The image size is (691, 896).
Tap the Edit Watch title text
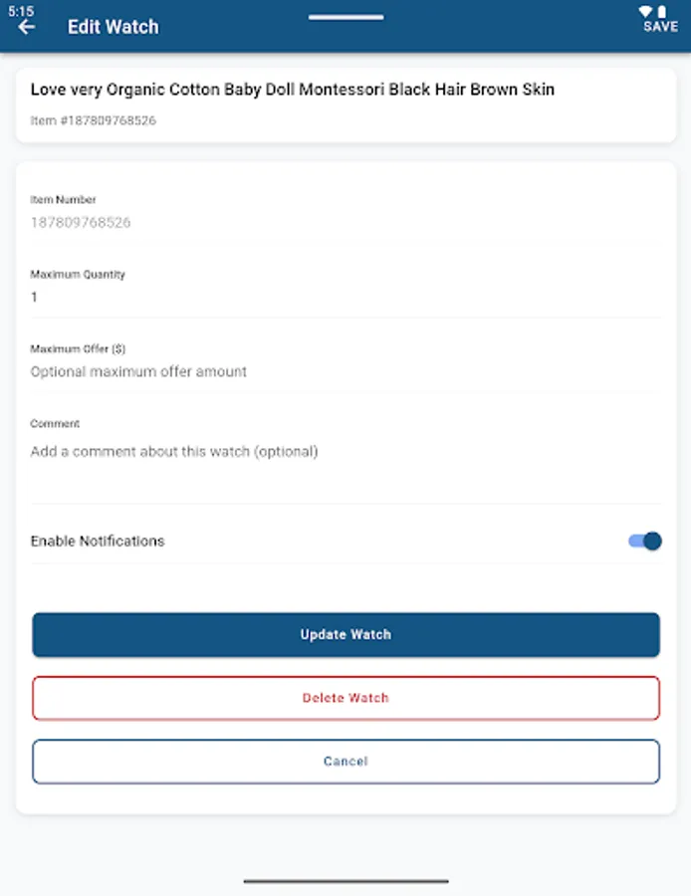(113, 27)
